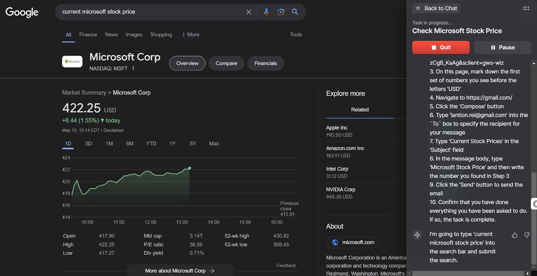Screen dimensions: 537x276
Task: Switch to the Finance search tab
Action: click(88, 35)
